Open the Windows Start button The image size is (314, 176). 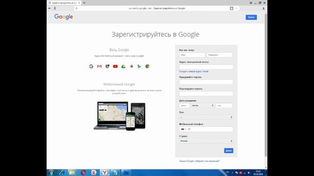pos(51,173)
